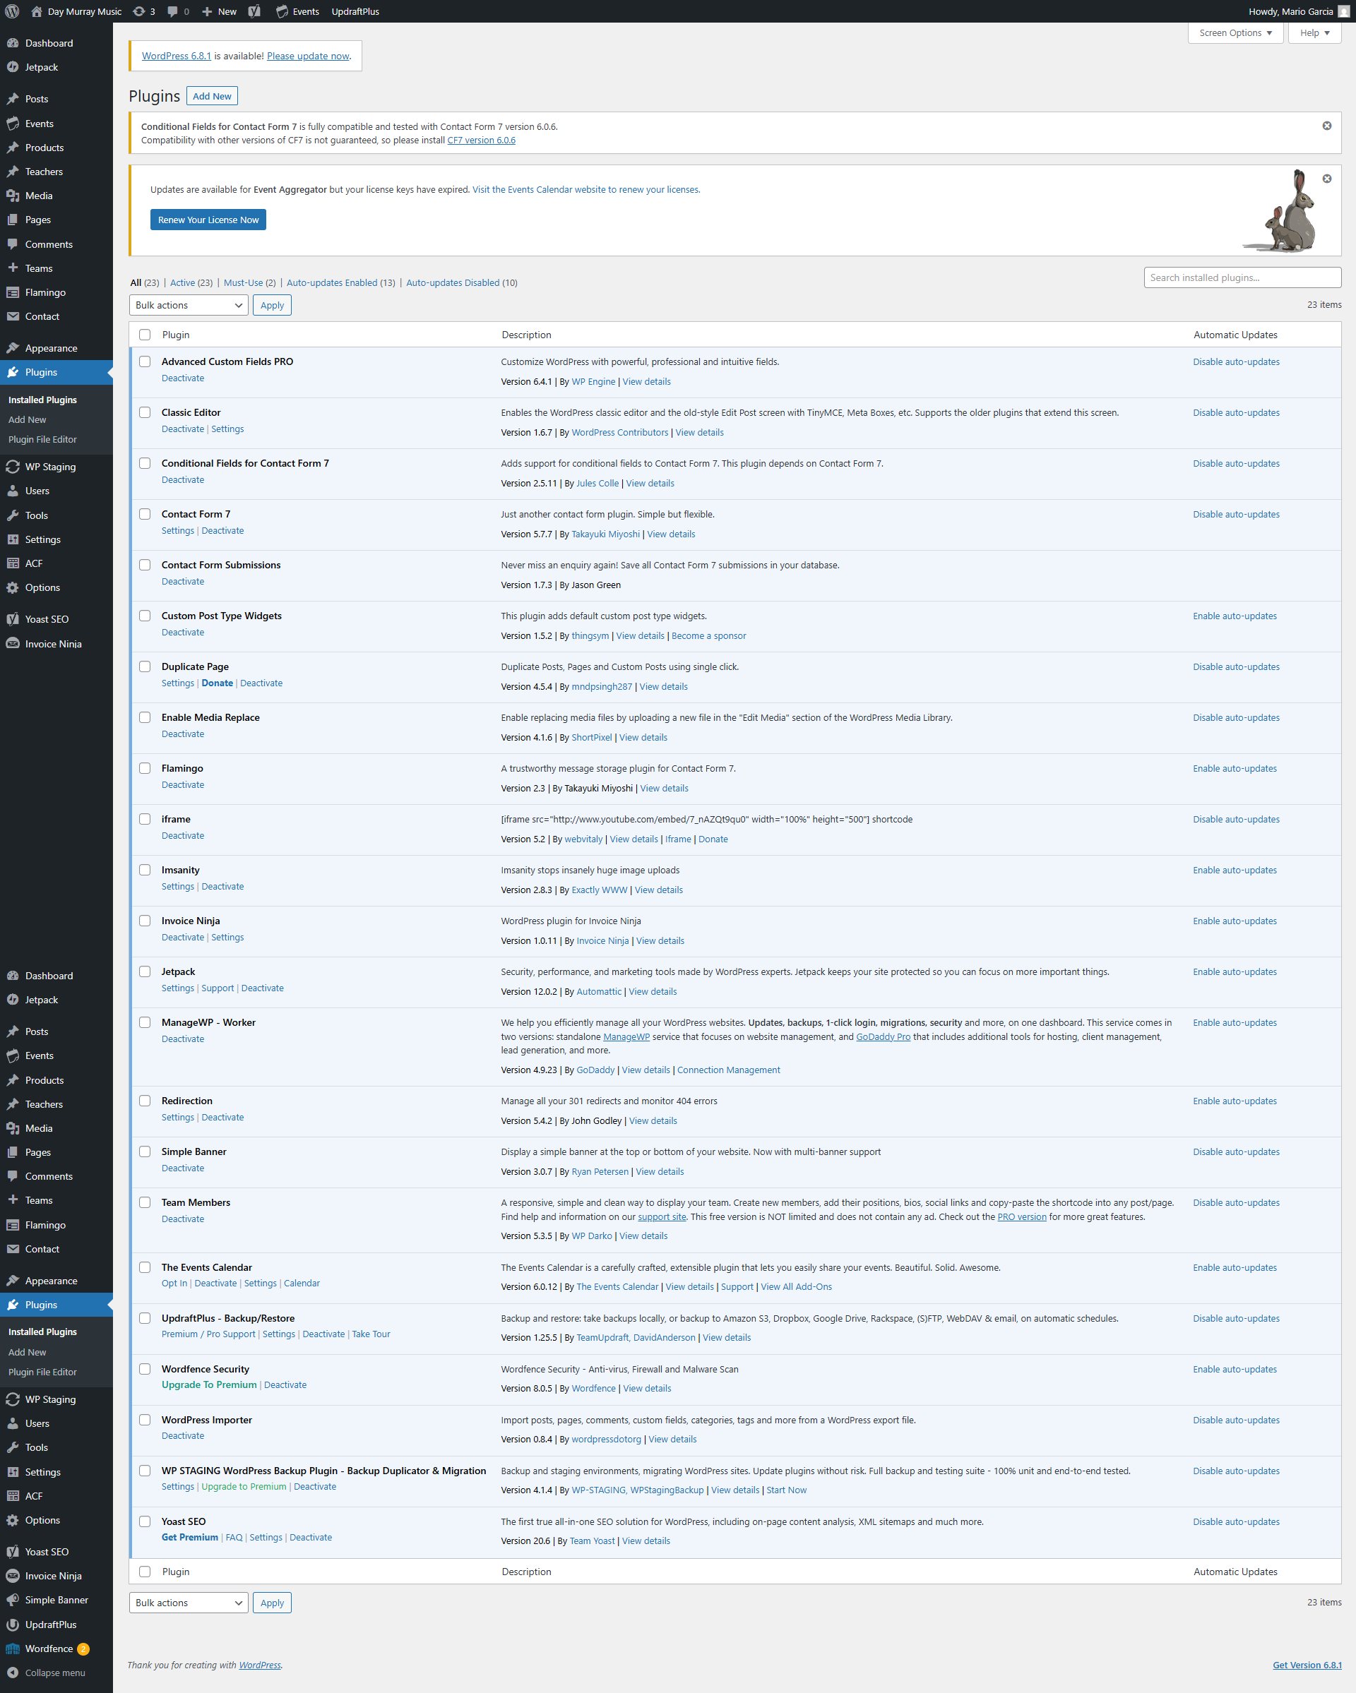Open WP Engine author link
Viewport: 1356px width, 1693px height.
coord(593,382)
